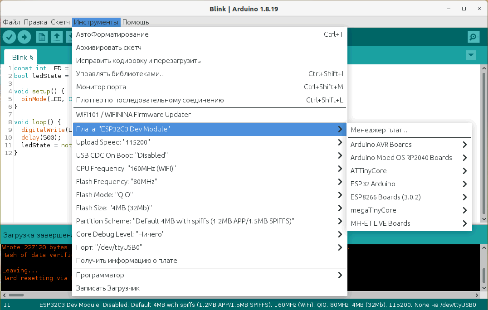Screen dimensions: 488x310
Task: Click the New sketch icon
Action: tap(42, 37)
